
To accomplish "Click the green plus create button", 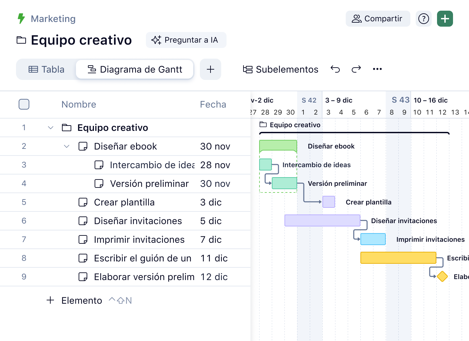I will coord(445,19).
